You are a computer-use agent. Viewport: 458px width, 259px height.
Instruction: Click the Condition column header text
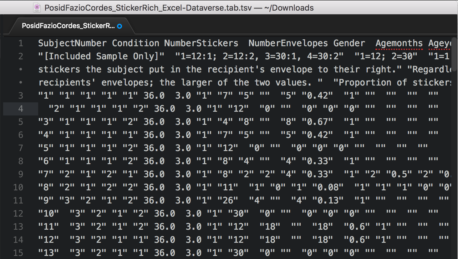click(135, 43)
